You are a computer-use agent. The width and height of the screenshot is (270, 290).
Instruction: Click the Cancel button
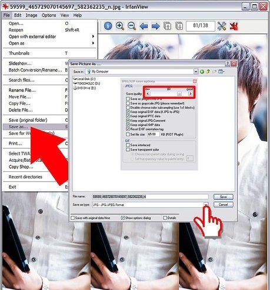click(223, 205)
